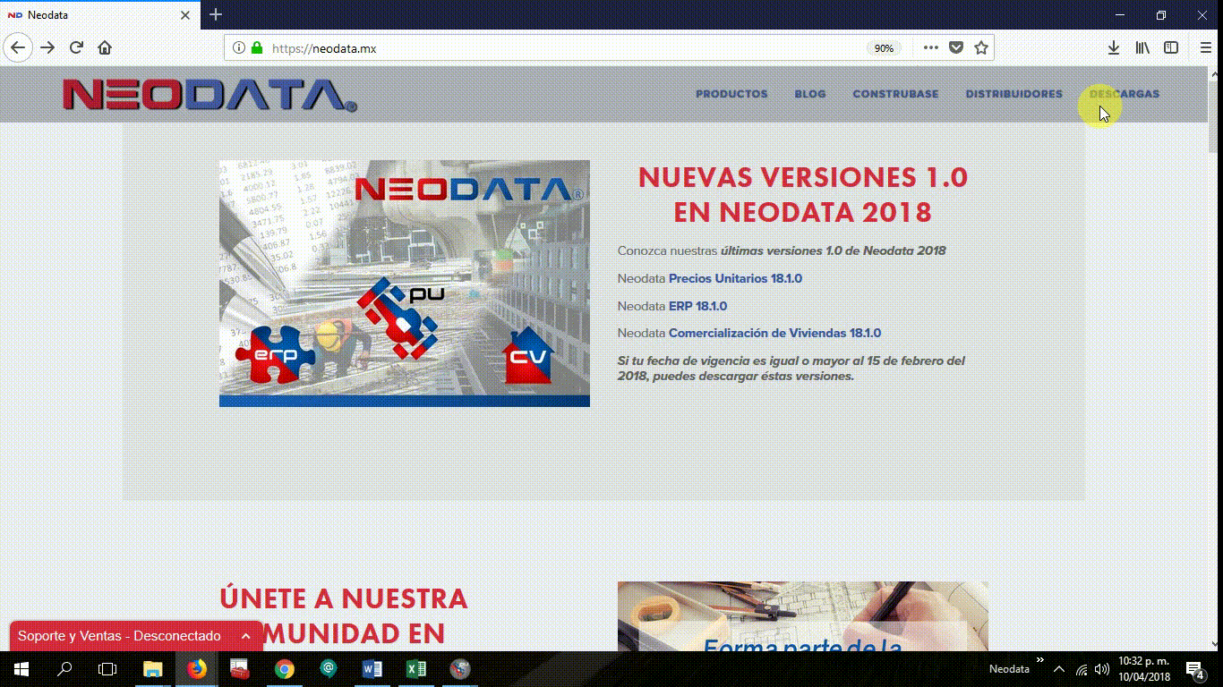Go back to the previous page
1223x687 pixels.
[x=18, y=47]
